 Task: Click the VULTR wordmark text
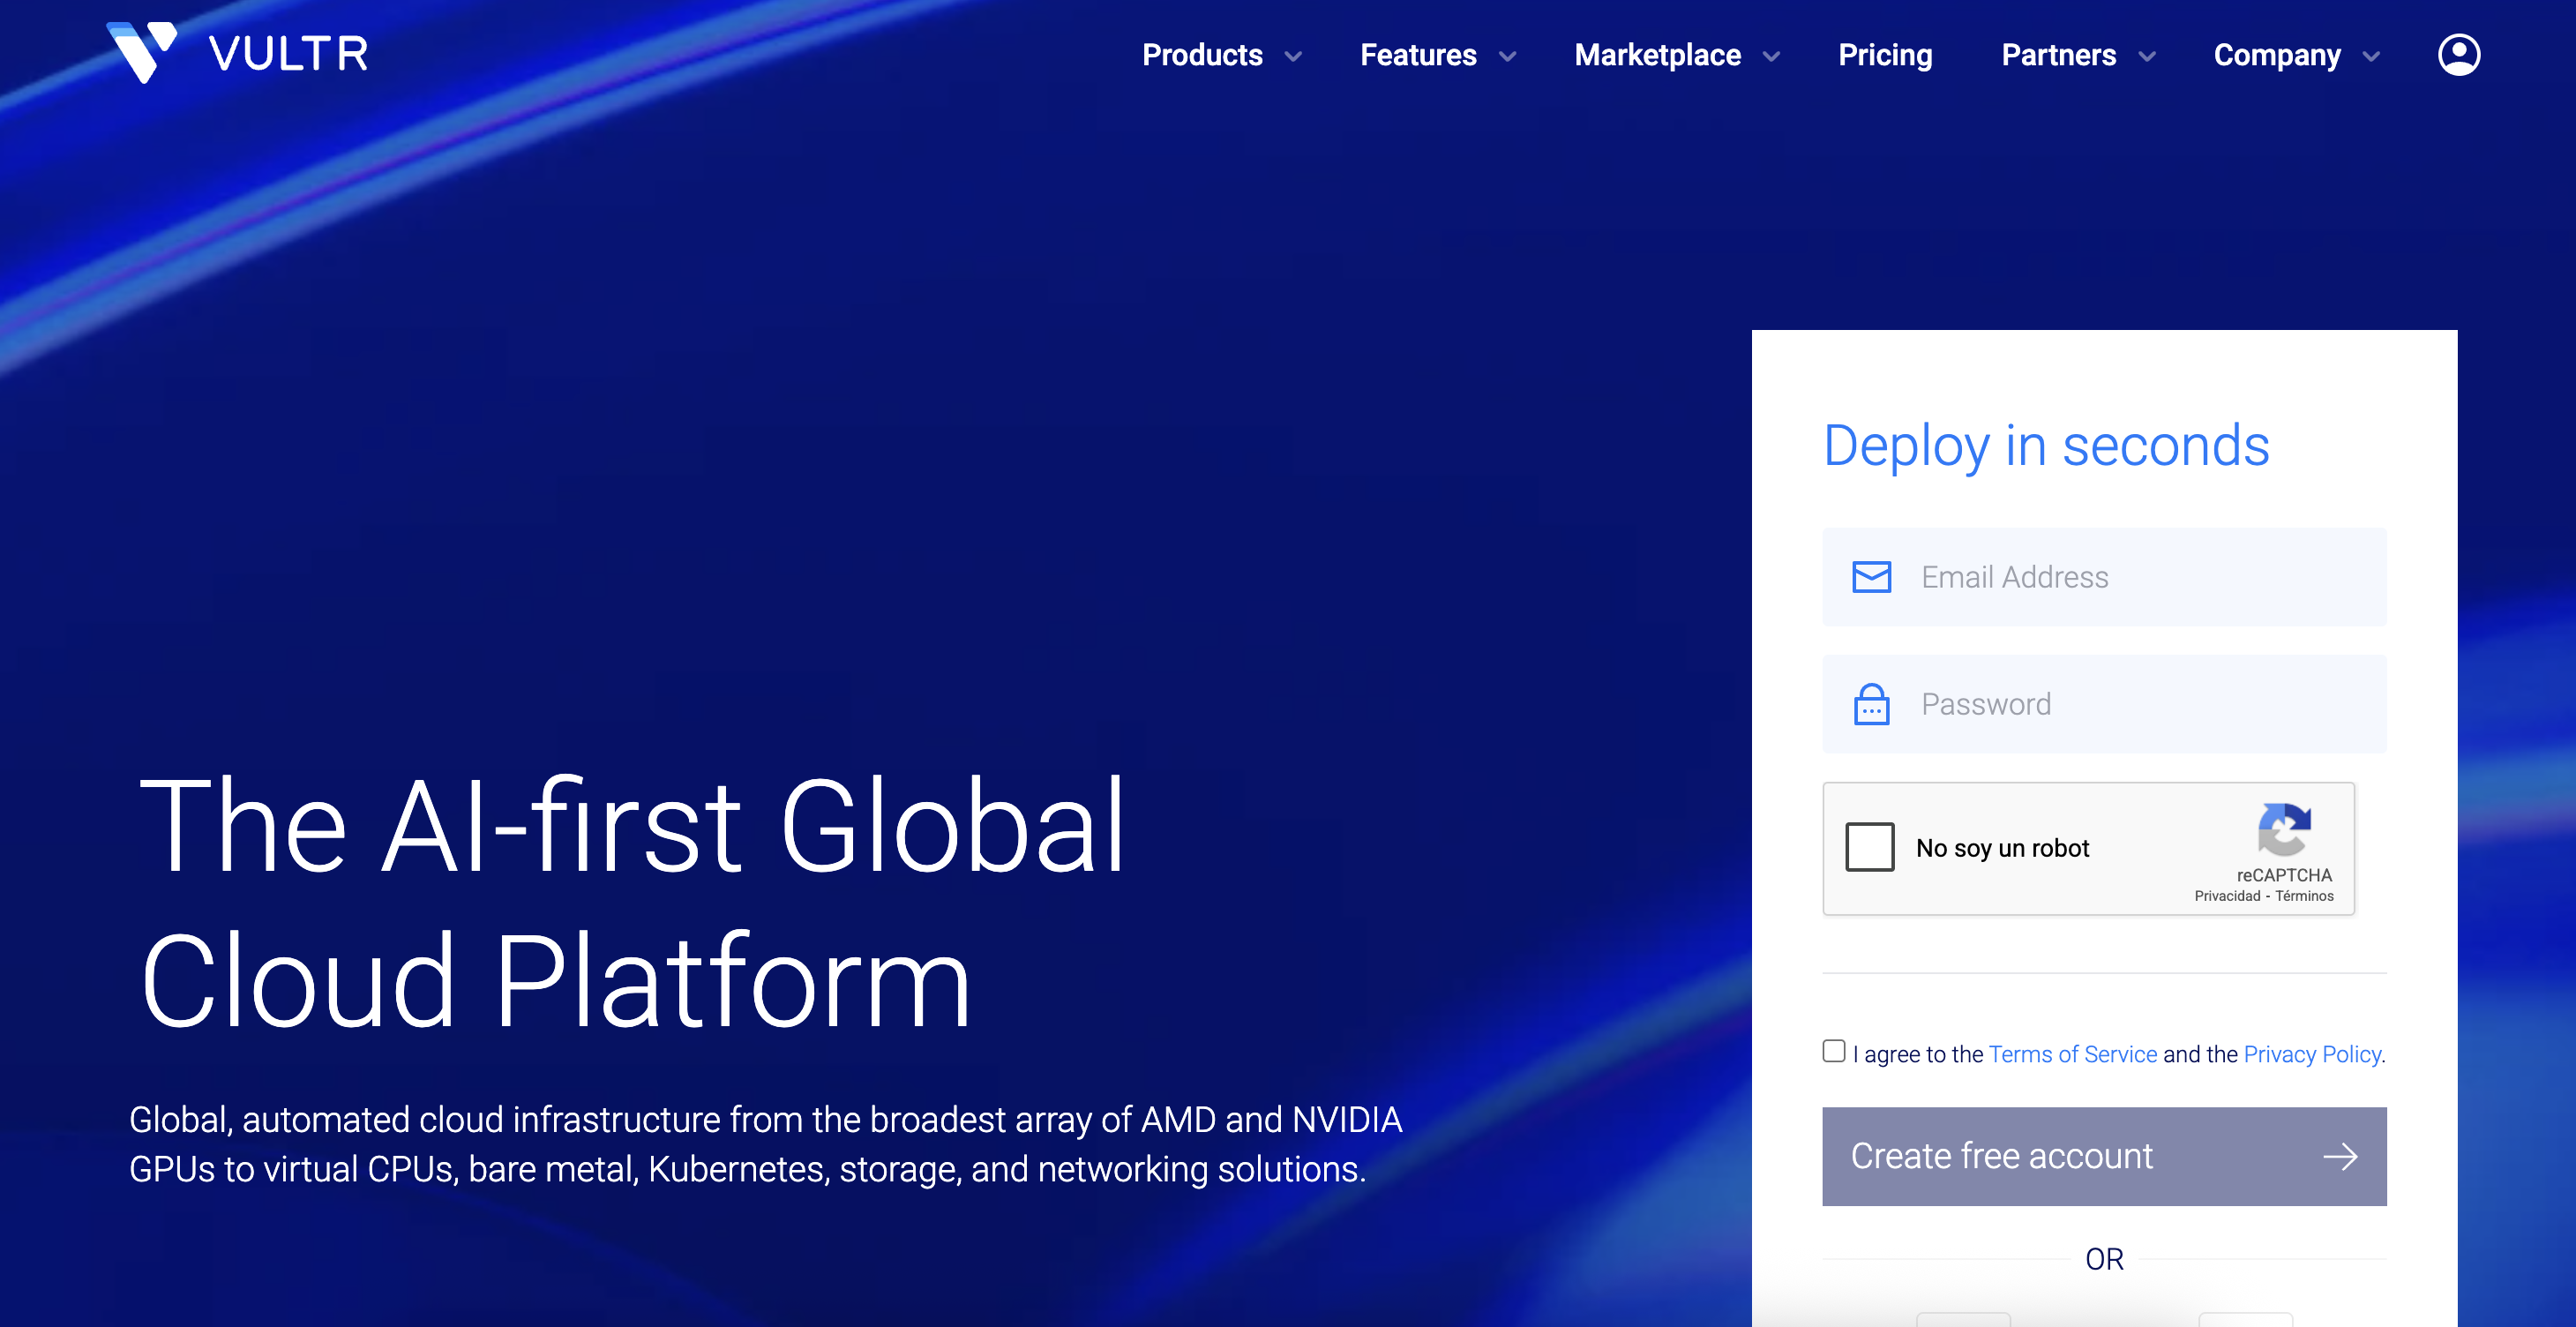[288, 54]
